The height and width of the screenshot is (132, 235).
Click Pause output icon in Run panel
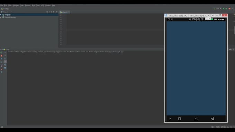[x=1, y=59]
